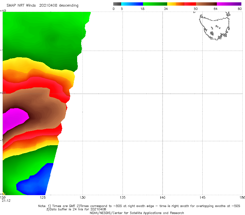Click the brown segment of the color bar

click(x=206, y=4)
